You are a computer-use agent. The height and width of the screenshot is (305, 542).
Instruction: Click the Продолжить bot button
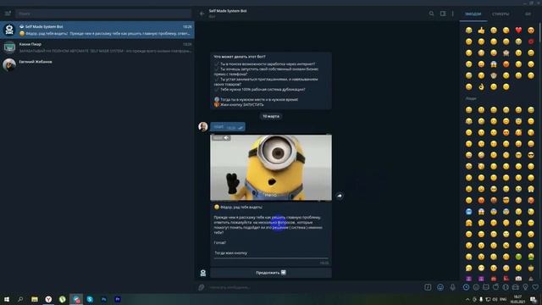[x=271, y=273]
